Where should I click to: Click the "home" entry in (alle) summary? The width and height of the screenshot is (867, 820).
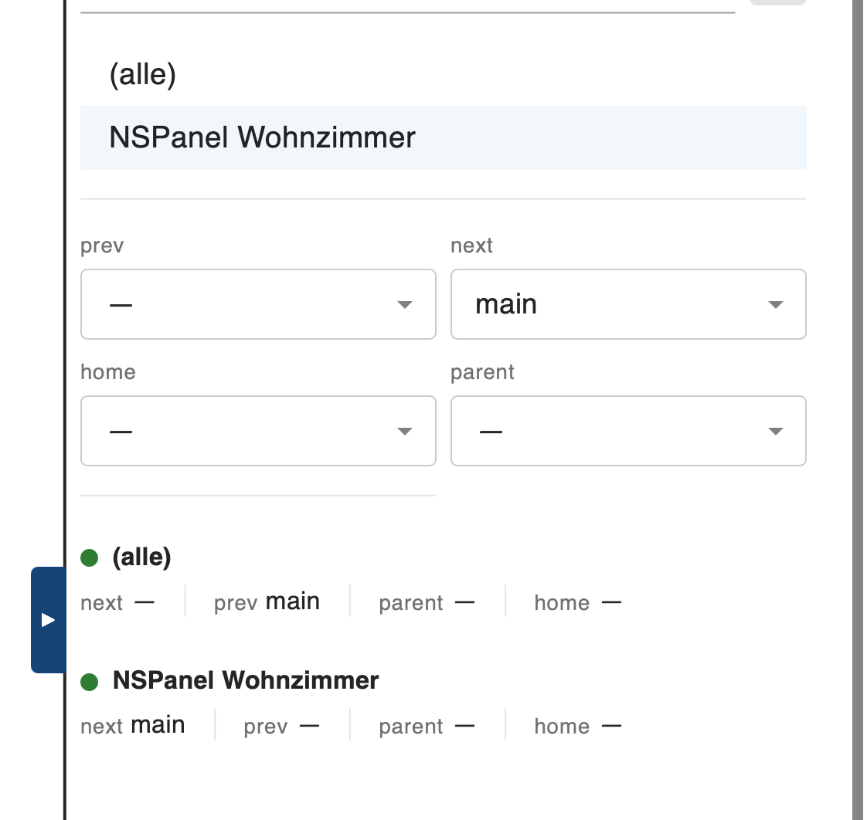click(577, 602)
